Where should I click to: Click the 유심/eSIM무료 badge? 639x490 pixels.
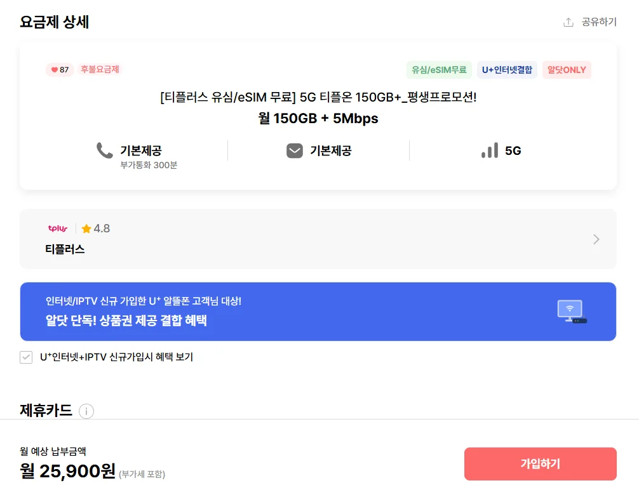(439, 70)
